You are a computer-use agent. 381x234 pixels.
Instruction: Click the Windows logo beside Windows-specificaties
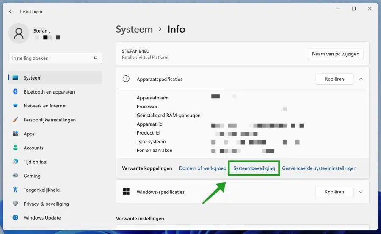point(126,192)
